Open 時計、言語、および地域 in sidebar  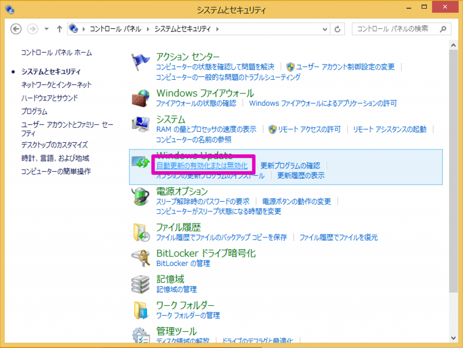pyautogui.click(x=55, y=158)
